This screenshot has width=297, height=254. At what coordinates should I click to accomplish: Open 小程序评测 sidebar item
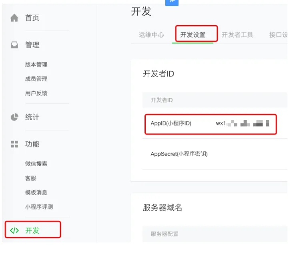39,207
